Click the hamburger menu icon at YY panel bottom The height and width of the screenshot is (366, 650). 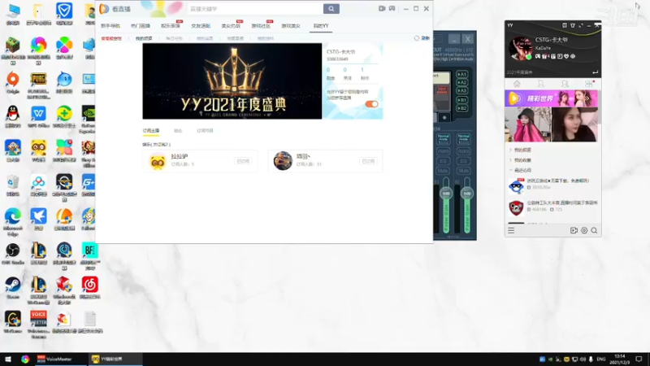click(x=511, y=230)
